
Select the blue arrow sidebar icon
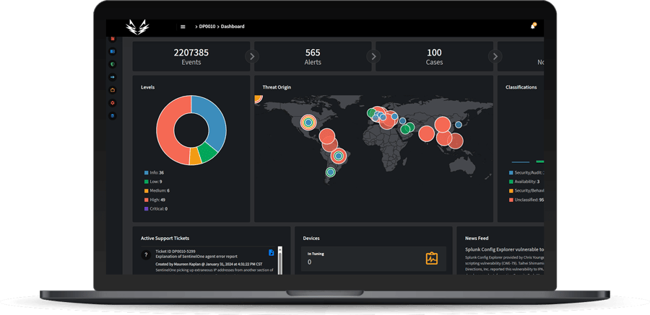pos(113,77)
